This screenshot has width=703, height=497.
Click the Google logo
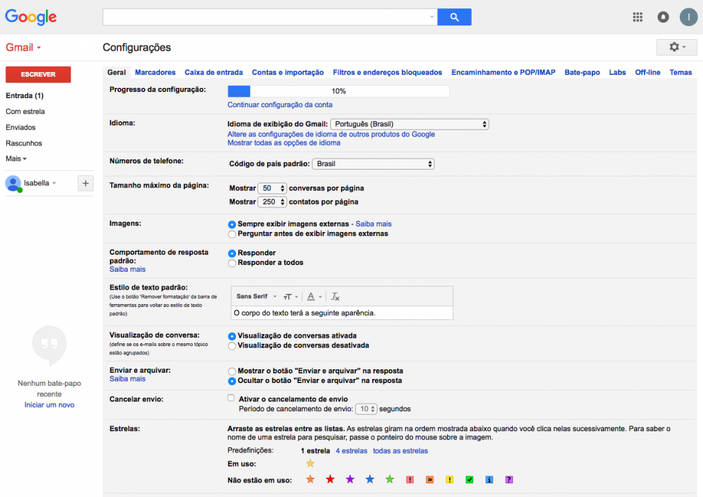click(x=31, y=17)
